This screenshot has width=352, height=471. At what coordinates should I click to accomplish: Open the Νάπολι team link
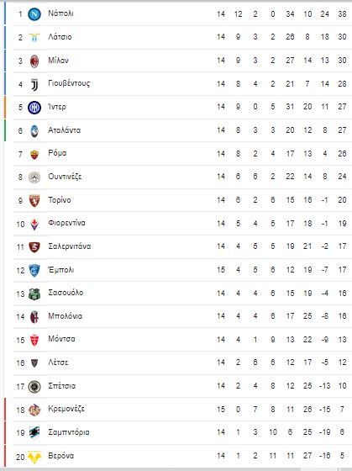(x=61, y=13)
